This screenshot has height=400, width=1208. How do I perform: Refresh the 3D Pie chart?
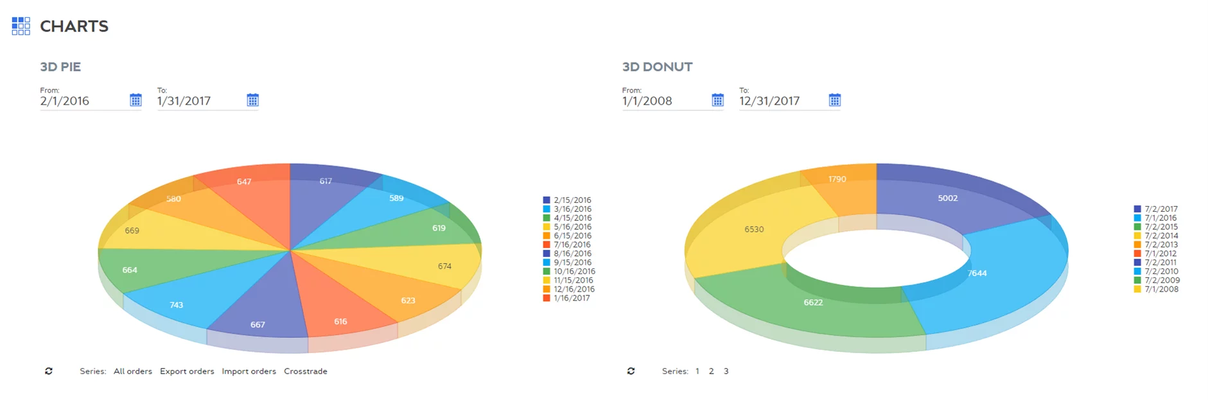49,371
